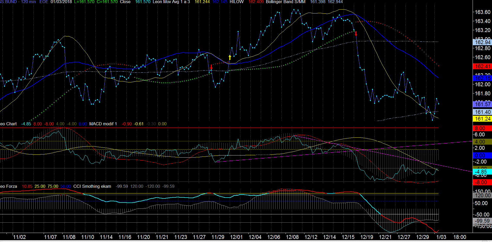Click the -50.00 axis label in CCI pane
492x242 pixels.
[x=482, y=215]
